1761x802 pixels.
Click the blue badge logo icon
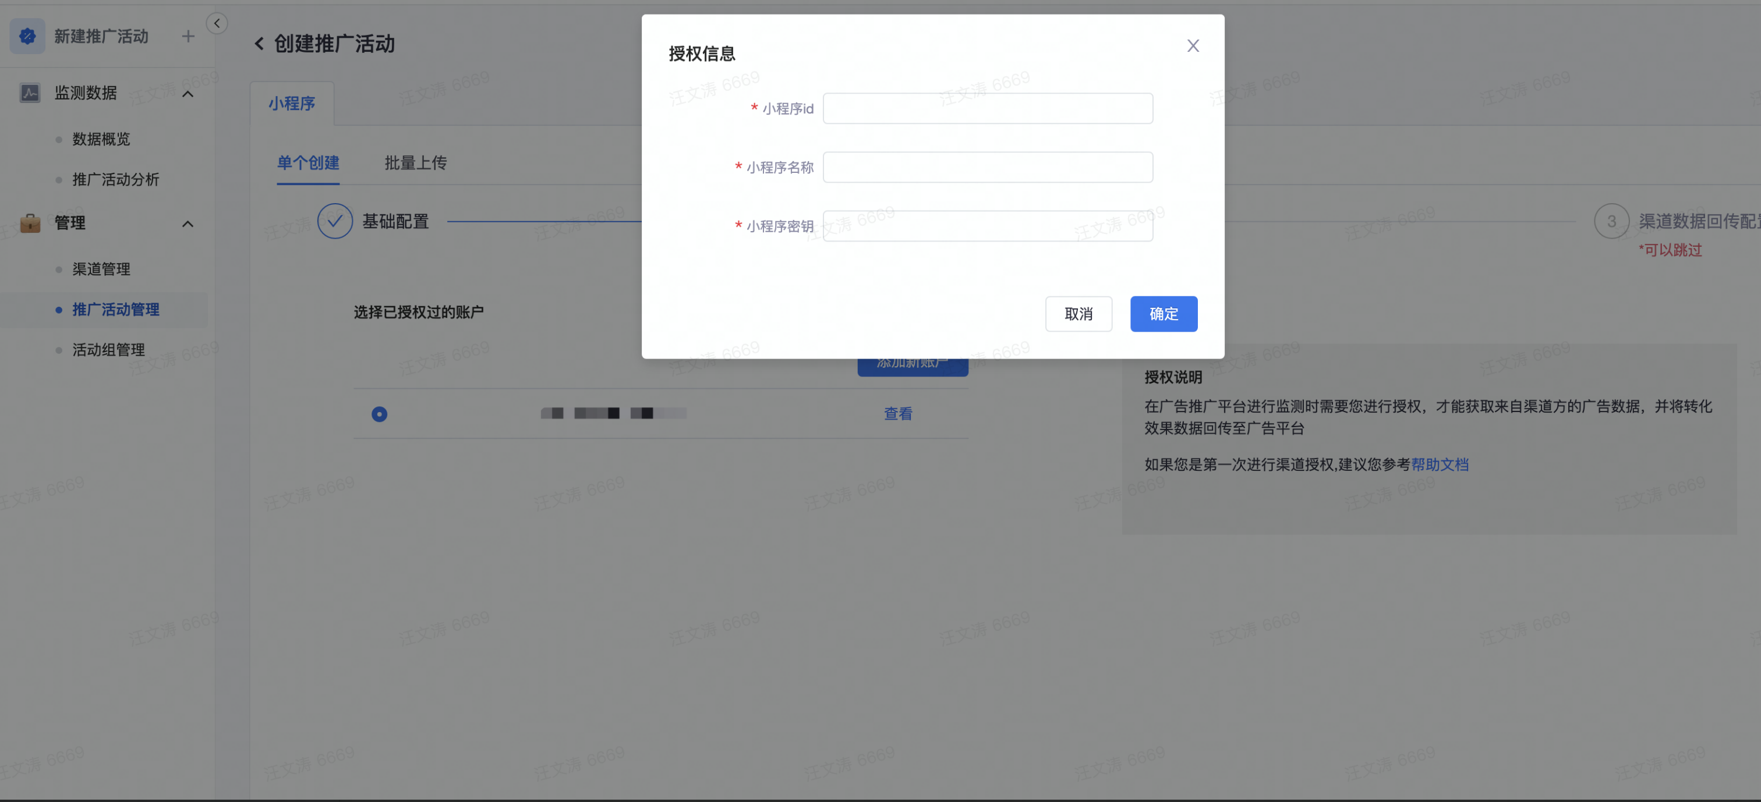[x=27, y=36]
